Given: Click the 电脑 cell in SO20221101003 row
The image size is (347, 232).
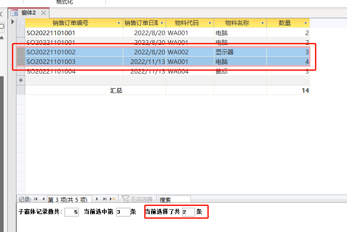Looking at the screenshot, I should pyautogui.click(x=240, y=62).
